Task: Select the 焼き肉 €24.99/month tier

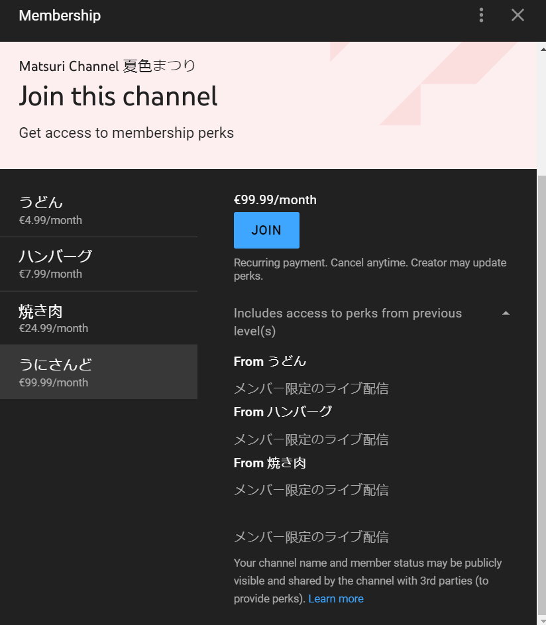Action: click(99, 318)
